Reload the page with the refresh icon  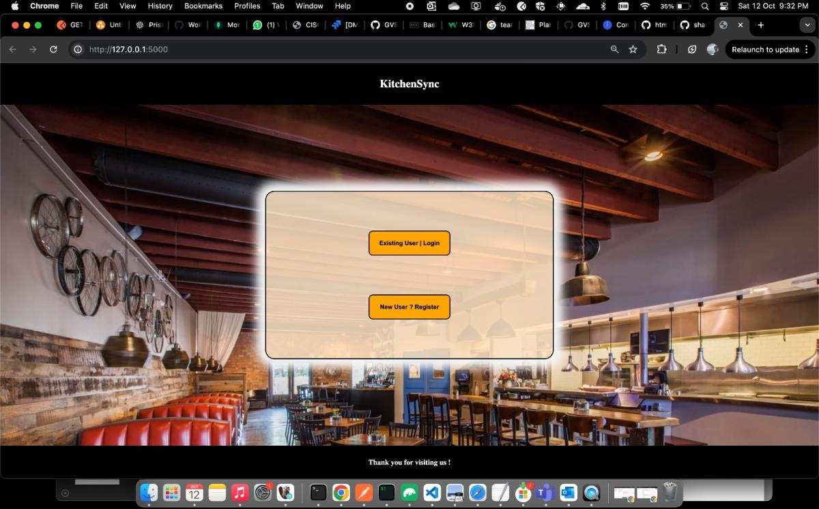[53, 50]
